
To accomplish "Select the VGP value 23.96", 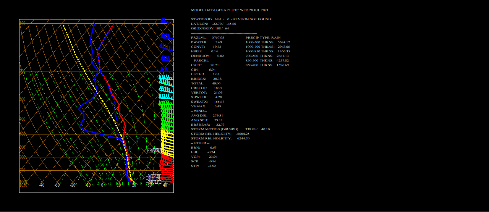I will [x=213, y=157].
